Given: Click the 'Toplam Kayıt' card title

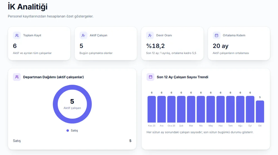Looking at the screenshot, I should (32, 35).
